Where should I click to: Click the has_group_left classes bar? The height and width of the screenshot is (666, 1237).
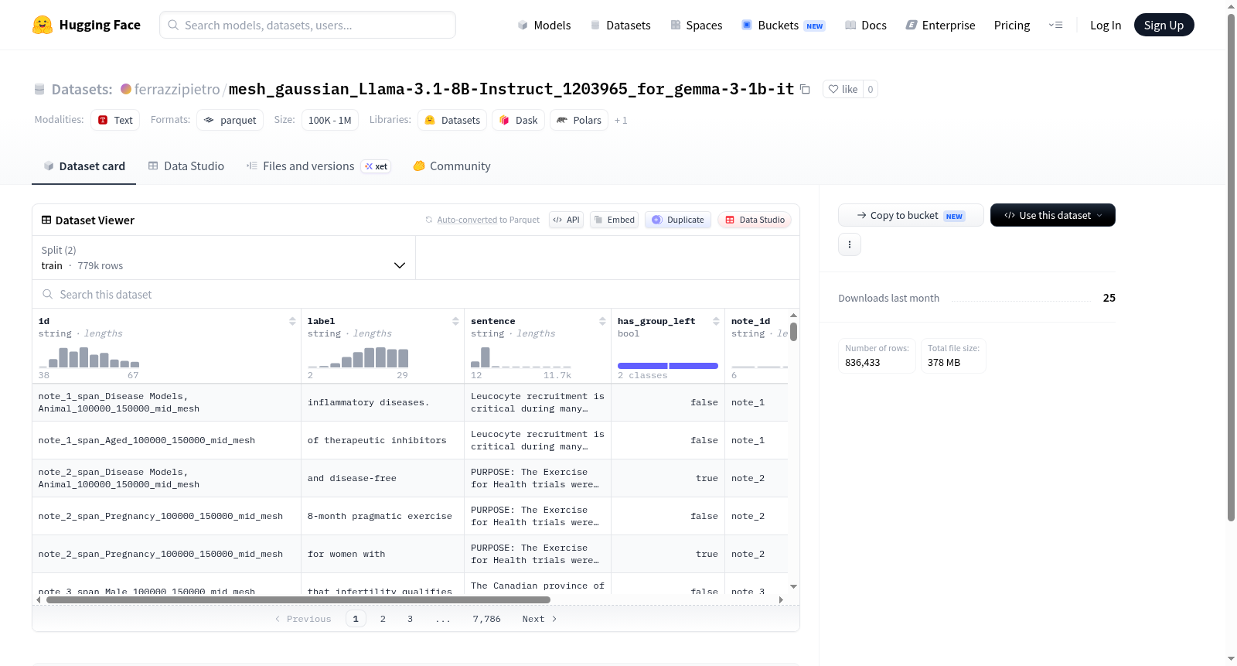668,366
